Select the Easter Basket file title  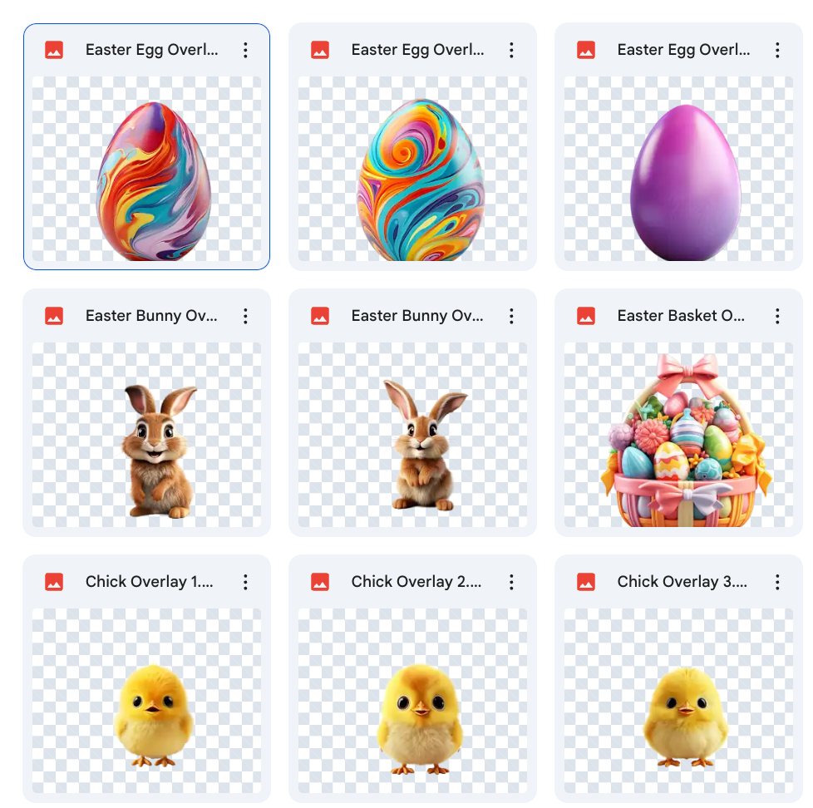click(x=681, y=316)
